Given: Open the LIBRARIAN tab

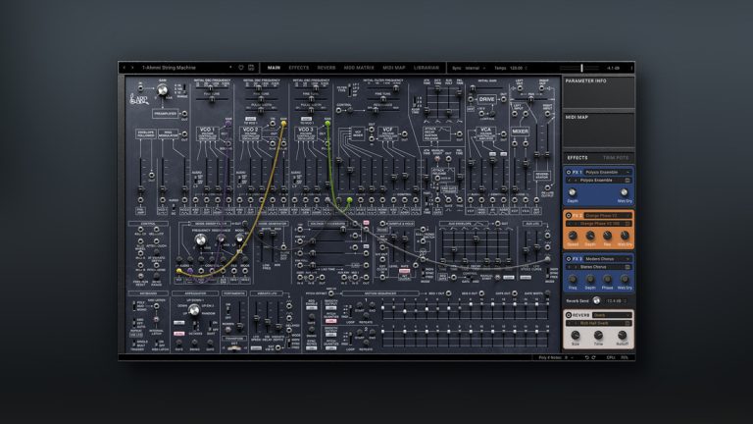Looking at the screenshot, I should click(427, 68).
